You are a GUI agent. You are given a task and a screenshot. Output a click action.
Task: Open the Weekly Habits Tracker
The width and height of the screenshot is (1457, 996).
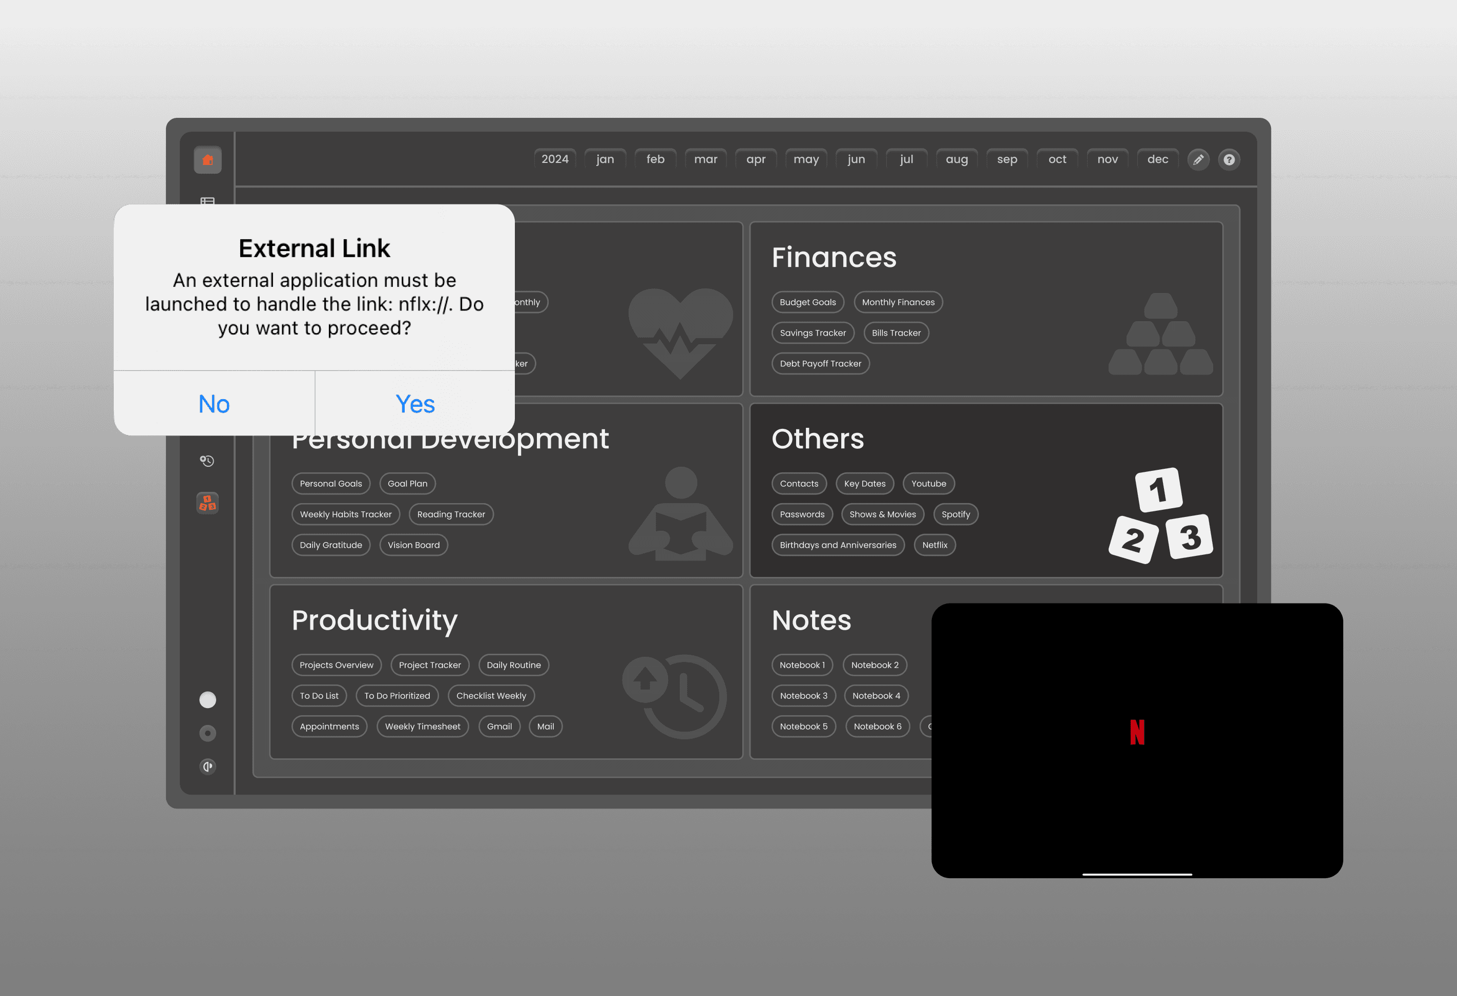click(345, 513)
